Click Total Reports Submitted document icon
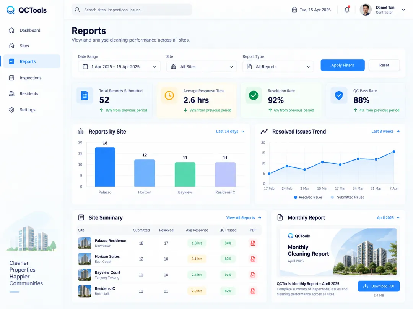The image size is (413, 309). coord(85,95)
